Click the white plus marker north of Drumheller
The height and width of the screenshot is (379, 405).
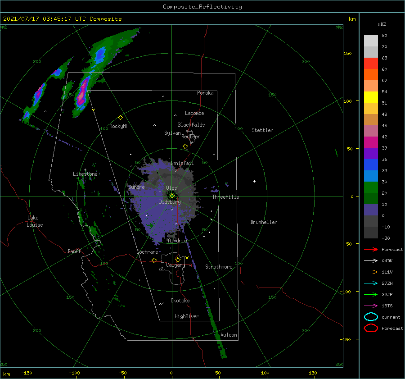click(x=254, y=181)
